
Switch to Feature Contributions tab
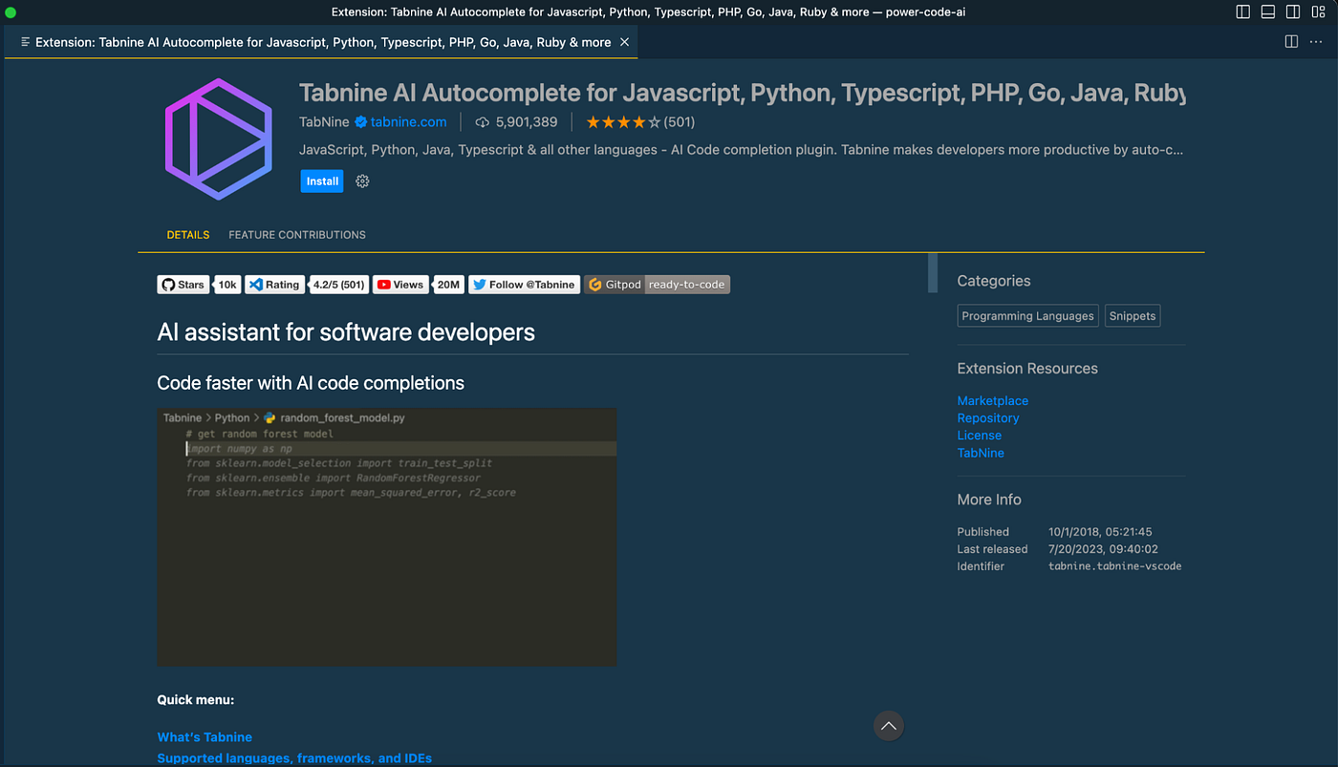[297, 235]
